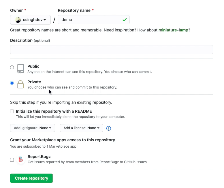The image size is (224, 188).
Task: Click the Private option label text
Action: pyautogui.click(x=34, y=82)
